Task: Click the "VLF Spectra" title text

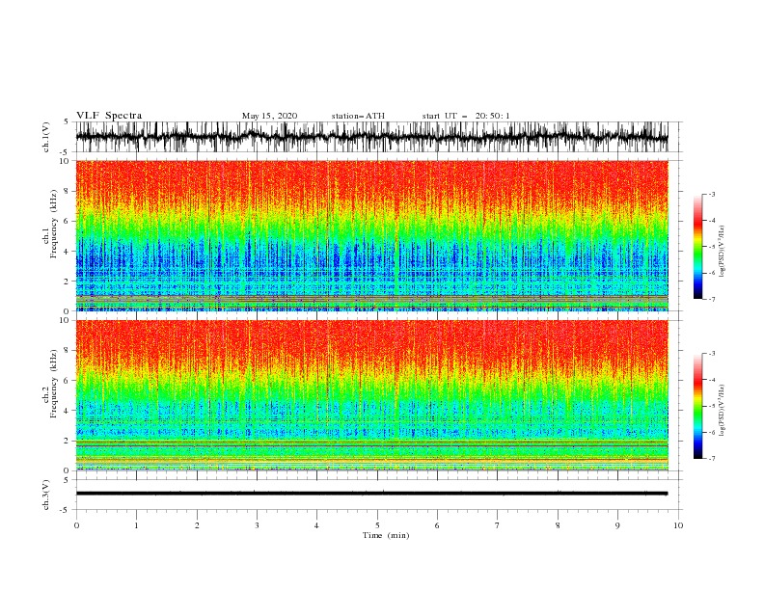Action: tap(109, 116)
